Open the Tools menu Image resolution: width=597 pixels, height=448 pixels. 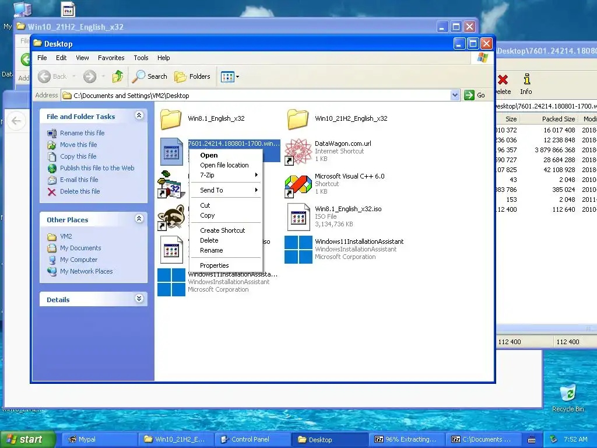point(141,58)
